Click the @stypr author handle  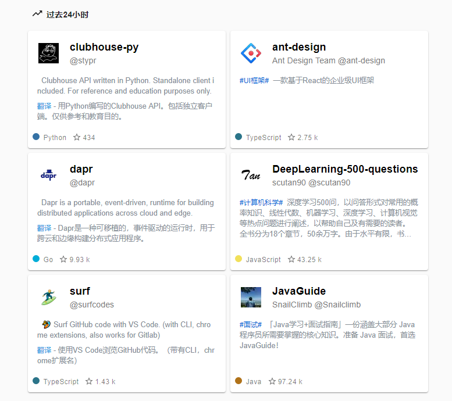point(83,61)
